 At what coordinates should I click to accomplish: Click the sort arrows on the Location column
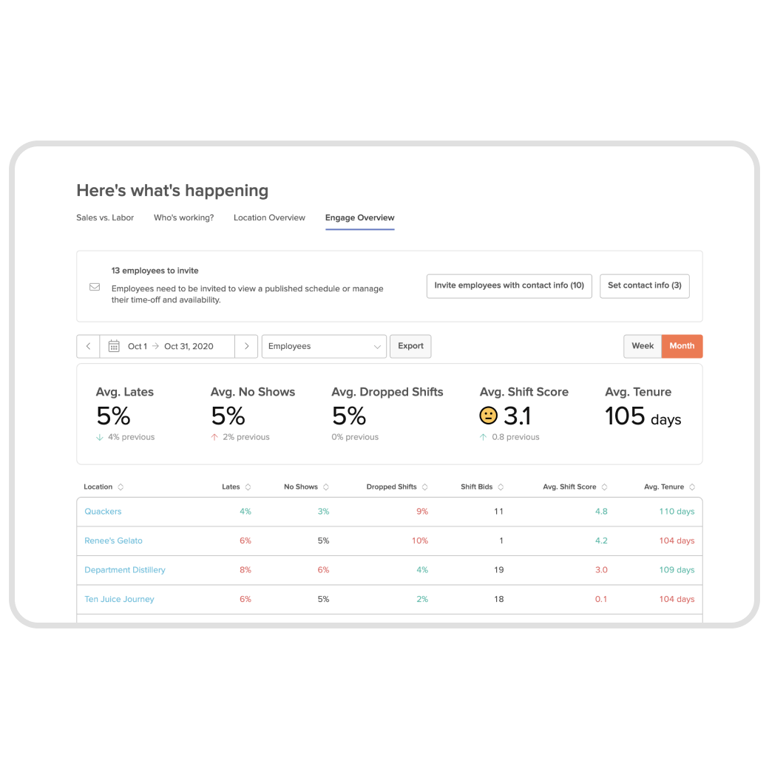click(x=121, y=487)
